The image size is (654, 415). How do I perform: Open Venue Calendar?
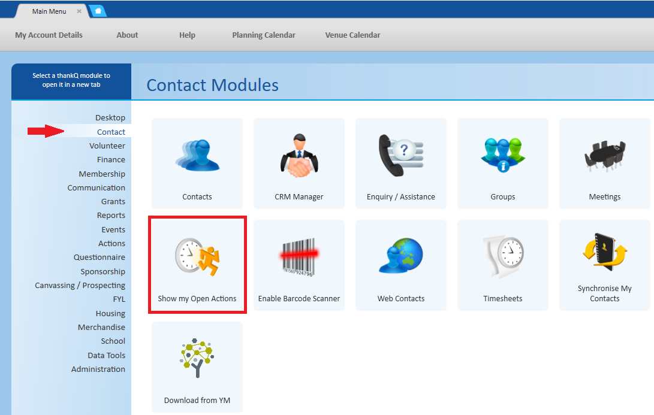(x=353, y=35)
